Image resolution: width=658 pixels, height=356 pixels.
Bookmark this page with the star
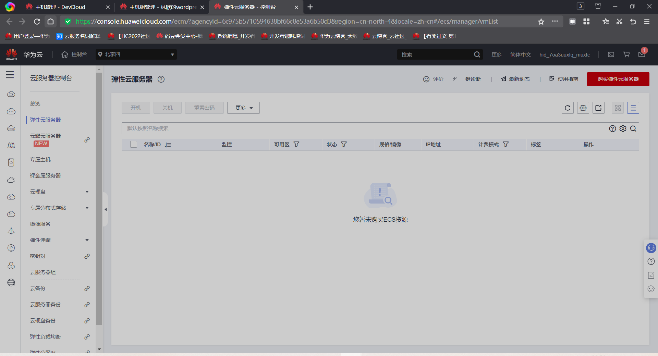point(541,22)
